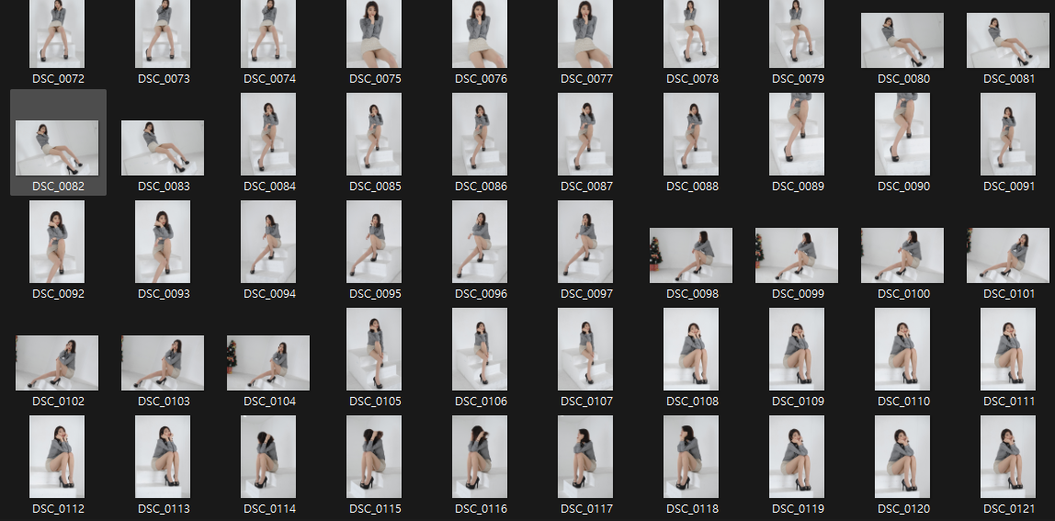
Task: Click the file name label DSC_0115
Action: (x=376, y=509)
